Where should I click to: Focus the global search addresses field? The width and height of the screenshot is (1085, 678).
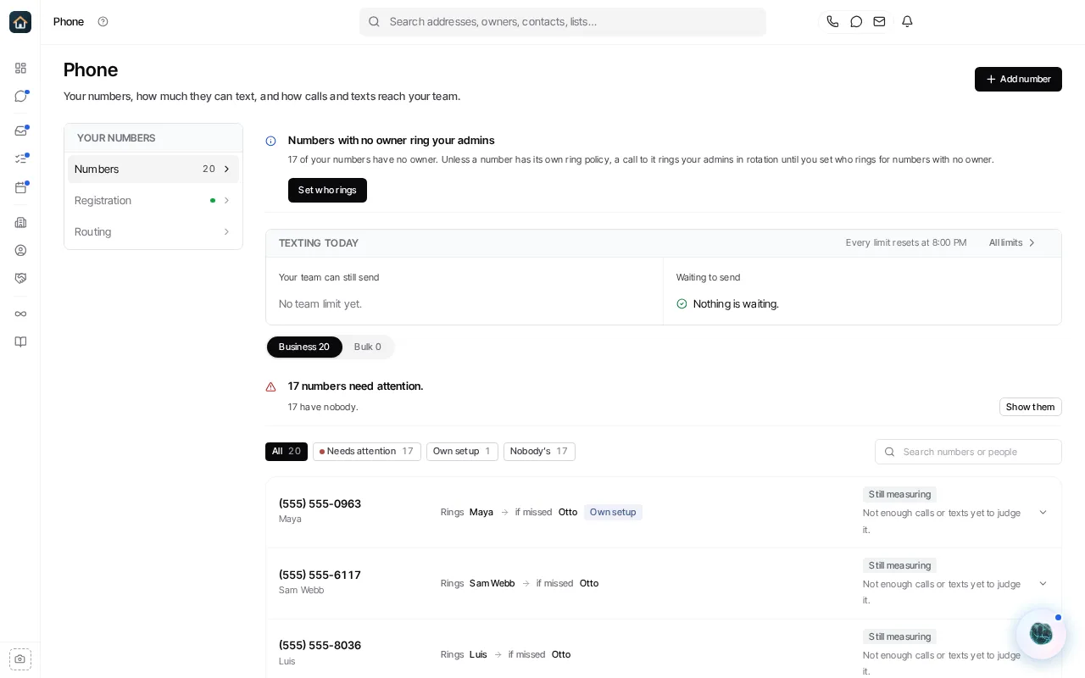[563, 22]
